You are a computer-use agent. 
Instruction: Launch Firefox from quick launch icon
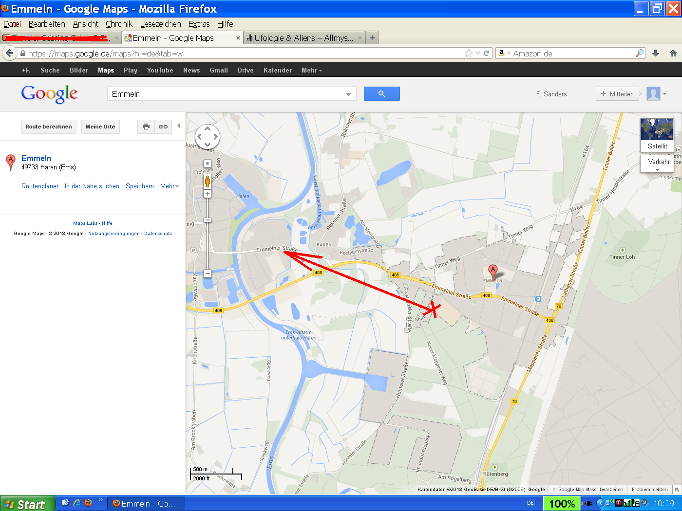pyautogui.click(x=88, y=503)
